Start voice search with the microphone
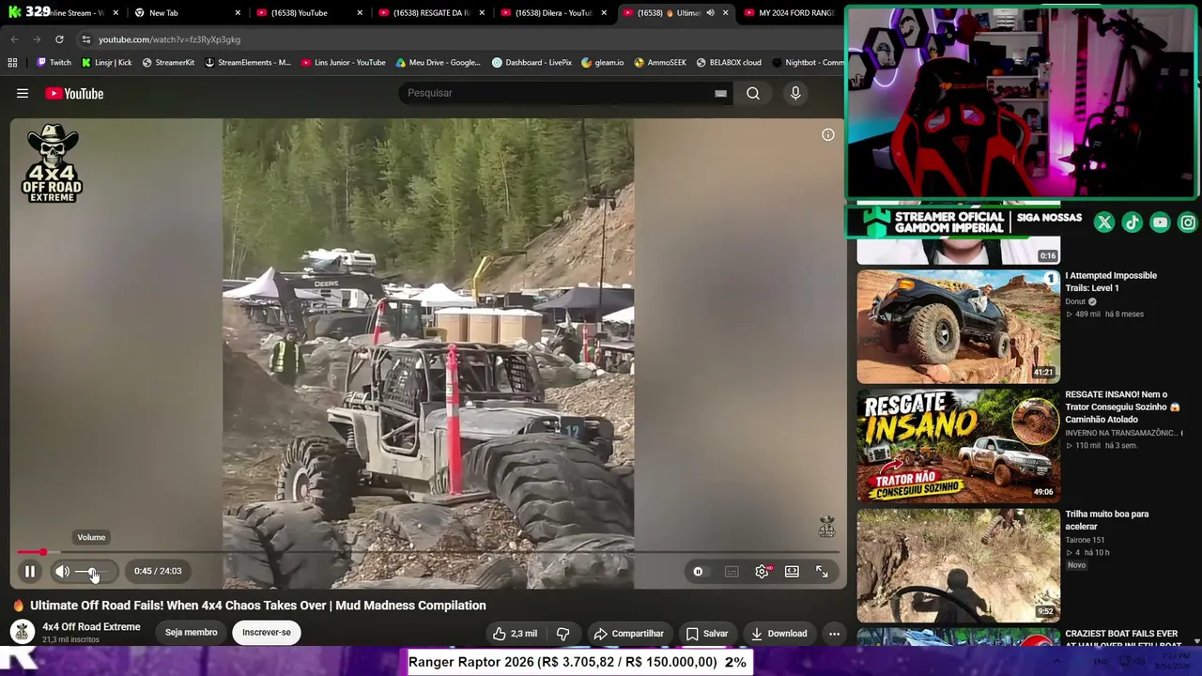 795,93
